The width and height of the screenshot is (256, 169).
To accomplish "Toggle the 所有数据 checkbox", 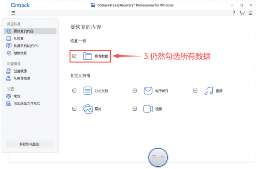I will point(74,56).
